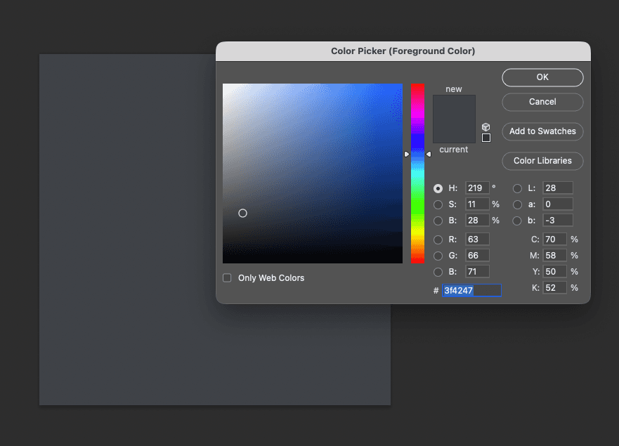The width and height of the screenshot is (619, 446).
Task: Click the Color Picker (Foreground Color) title bar
Action: 403,51
